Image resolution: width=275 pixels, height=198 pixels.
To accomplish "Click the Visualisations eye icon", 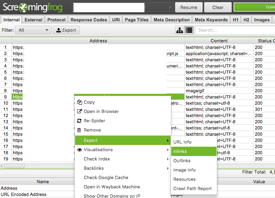I will [x=79, y=150].
